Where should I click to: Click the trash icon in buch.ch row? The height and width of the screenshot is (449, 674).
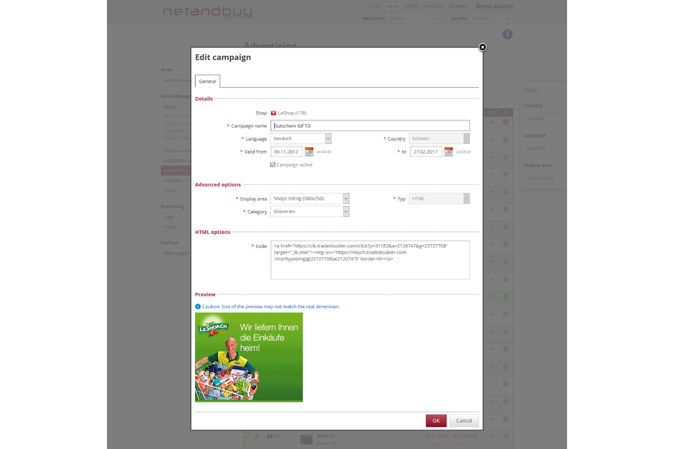click(257, 436)
